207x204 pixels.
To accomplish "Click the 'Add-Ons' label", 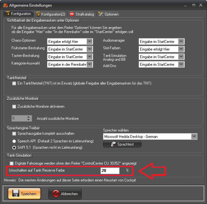I will [110, 66].
